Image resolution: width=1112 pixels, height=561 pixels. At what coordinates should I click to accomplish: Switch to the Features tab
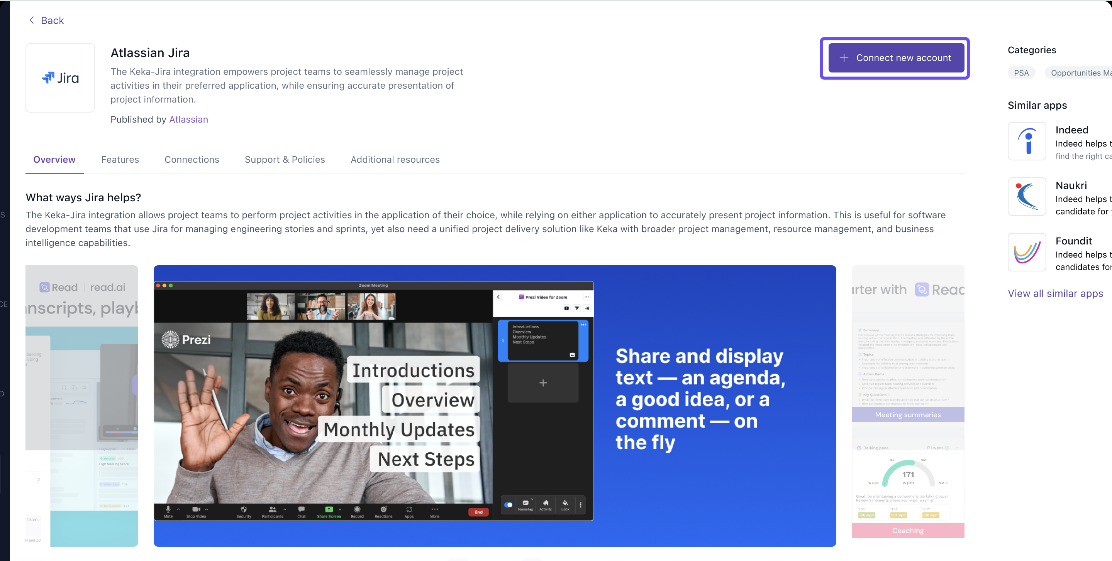point(120,160)
